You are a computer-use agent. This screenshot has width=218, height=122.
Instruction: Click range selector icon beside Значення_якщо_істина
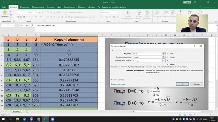click(164, 57)
